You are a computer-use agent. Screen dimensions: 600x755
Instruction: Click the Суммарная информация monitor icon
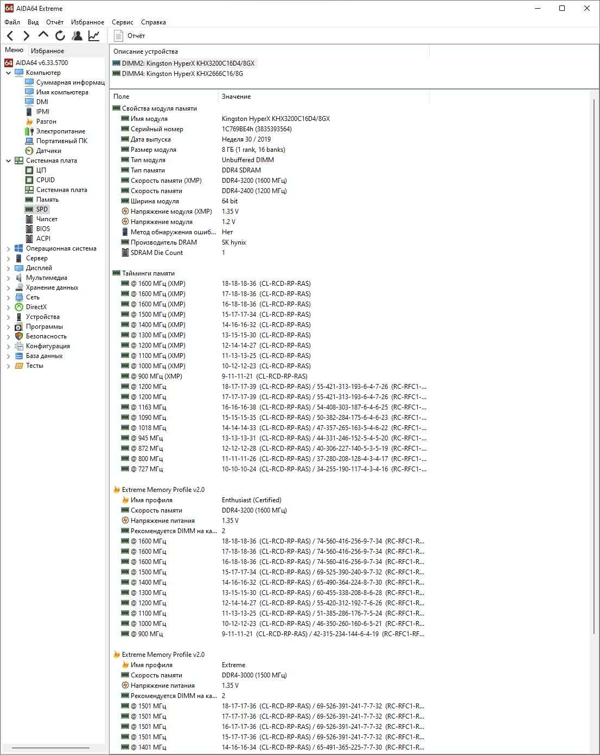pos(29,82)
